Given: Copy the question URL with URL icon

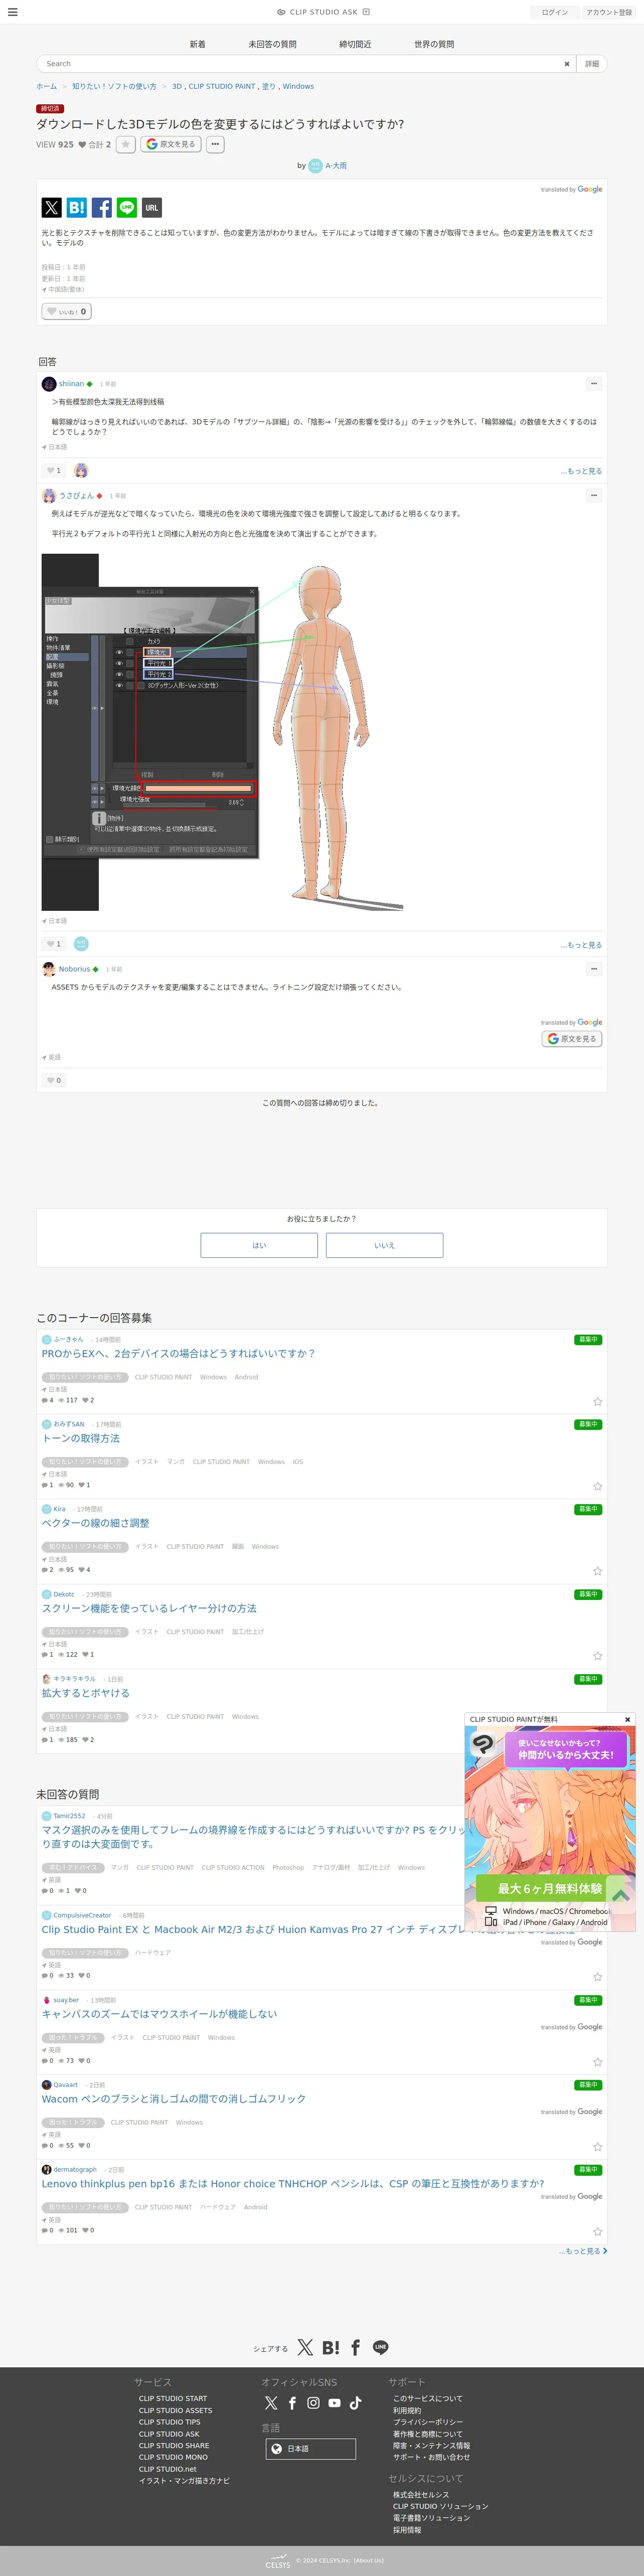Looking at the screenshot, I should (x=152, y=208).
